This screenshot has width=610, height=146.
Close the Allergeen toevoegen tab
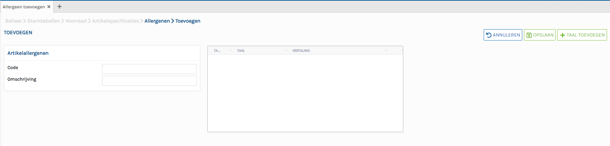49,7
